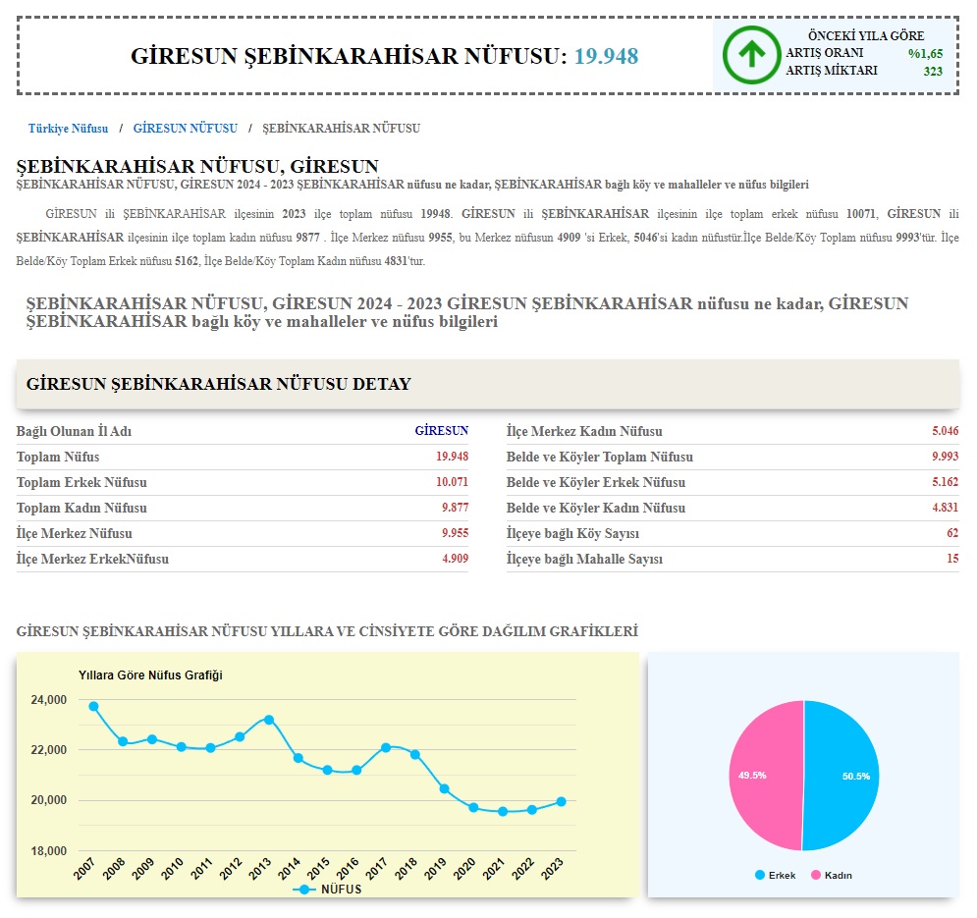
Task: Click the İlçe Merkez Nüfusu value 9.955
Action: pyautogui.click(x=455, y=533)
